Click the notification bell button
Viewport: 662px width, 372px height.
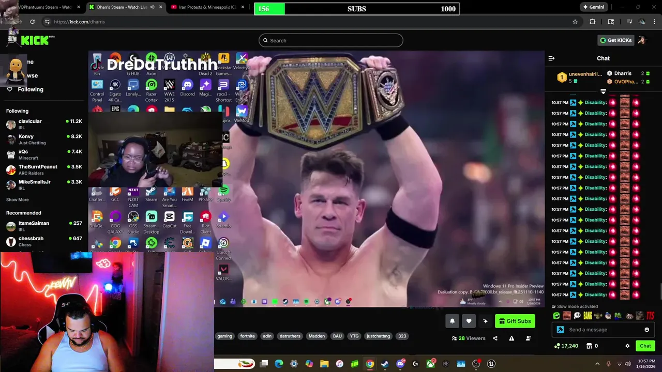pyautogui.click(x=452, y=321)
